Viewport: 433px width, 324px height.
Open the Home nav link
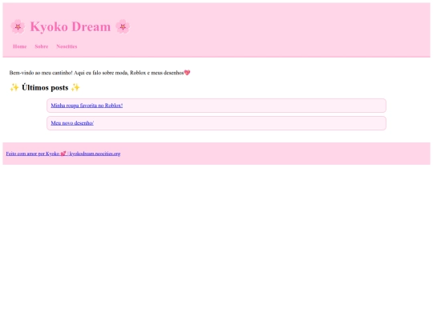(x=19, y=46)
